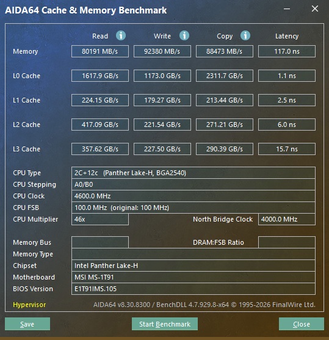The width and height of the screenshot is (329, 340).
Task: Select the Memory read value 80191 MB/s
Action: [x=100, y=51]
